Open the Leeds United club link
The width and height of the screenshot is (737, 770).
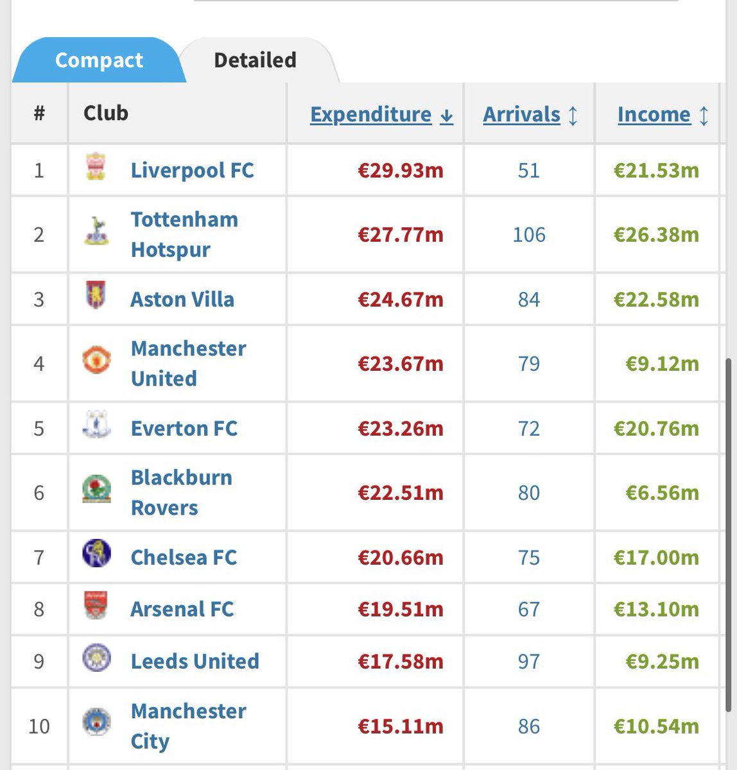click(195, 661)
